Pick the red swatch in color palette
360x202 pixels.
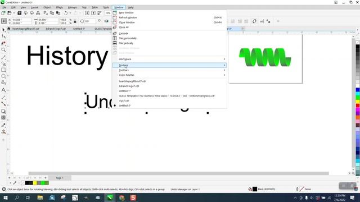[x=358, y=105]
